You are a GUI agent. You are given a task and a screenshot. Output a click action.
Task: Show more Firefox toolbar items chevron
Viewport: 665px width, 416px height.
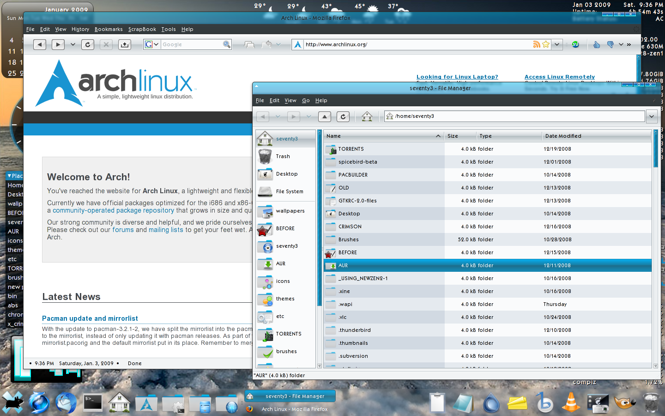[629, 44]
